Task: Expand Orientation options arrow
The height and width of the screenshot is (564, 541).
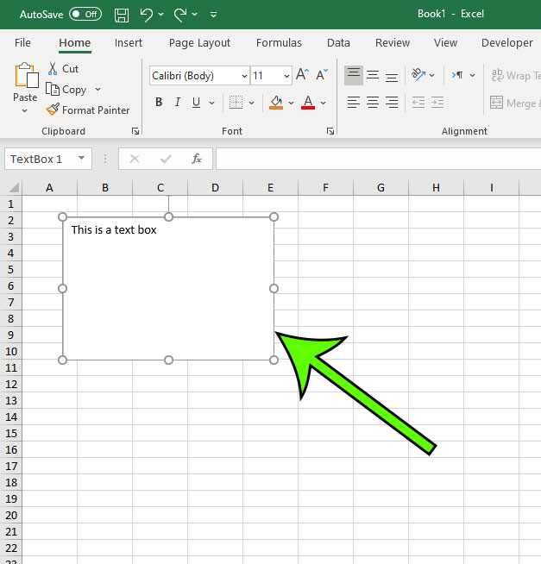Action: 432,76
